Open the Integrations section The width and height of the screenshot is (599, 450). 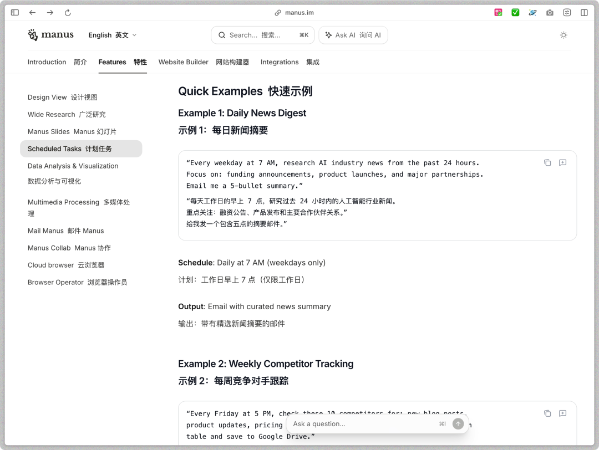280,62
